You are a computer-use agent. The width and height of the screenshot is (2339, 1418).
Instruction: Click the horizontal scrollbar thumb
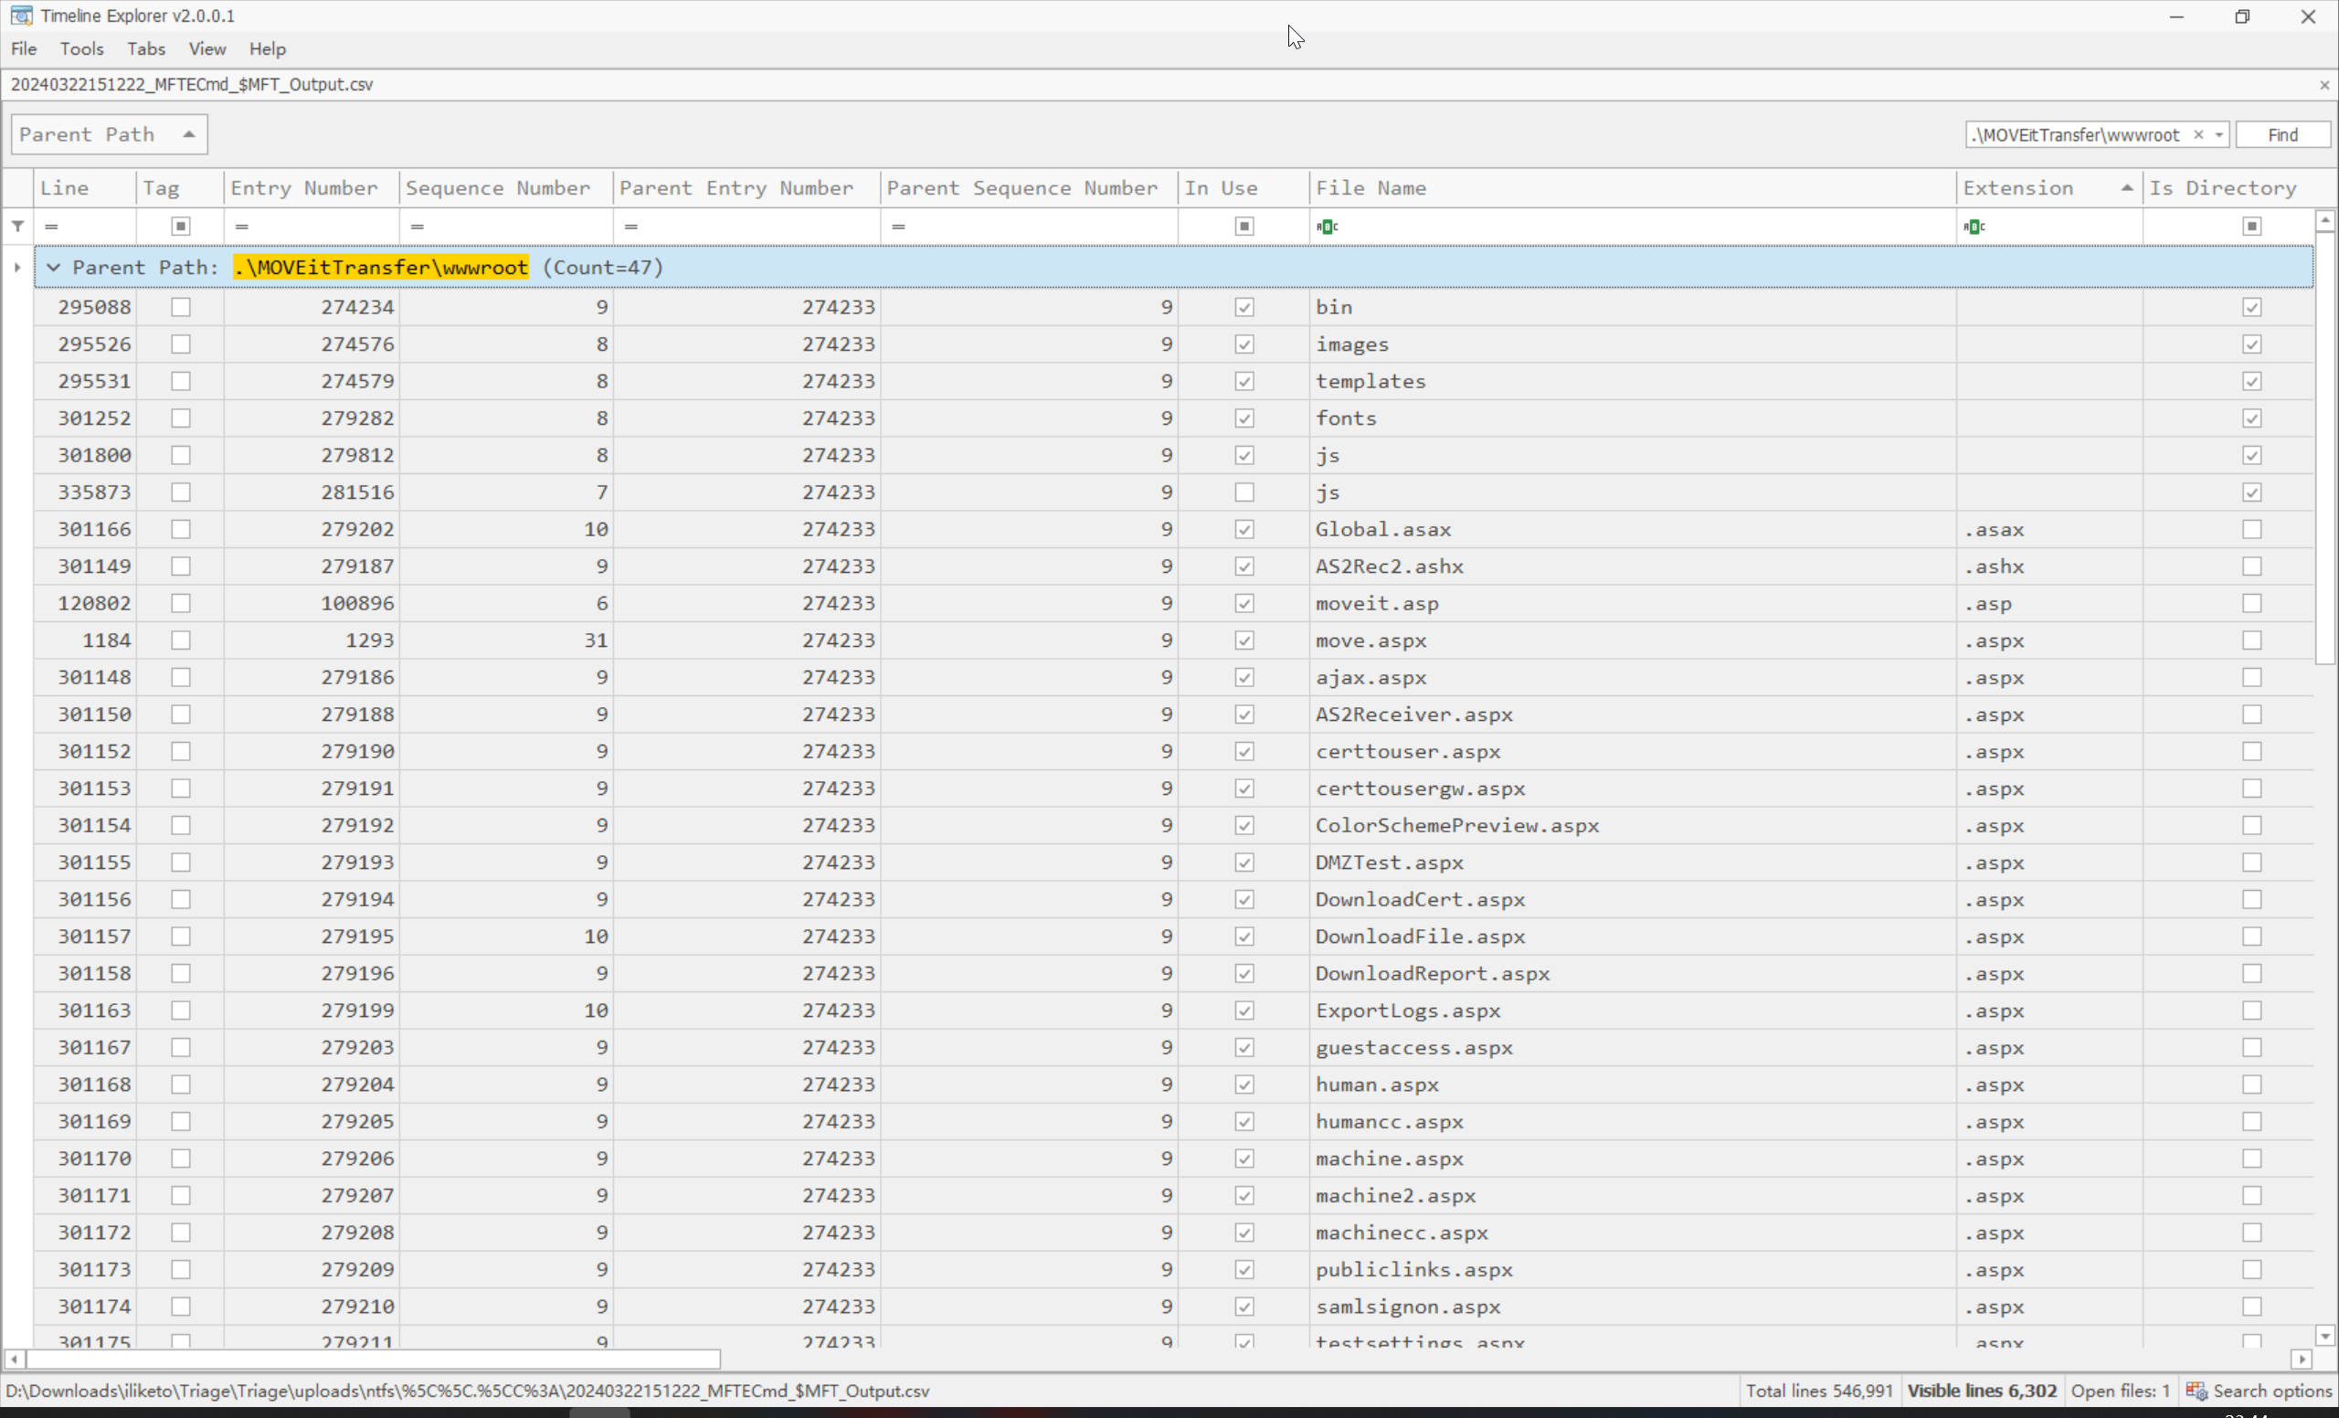(373, 1360)
